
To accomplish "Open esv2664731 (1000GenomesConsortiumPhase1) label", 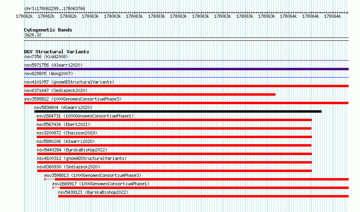I will pos(85,116).
